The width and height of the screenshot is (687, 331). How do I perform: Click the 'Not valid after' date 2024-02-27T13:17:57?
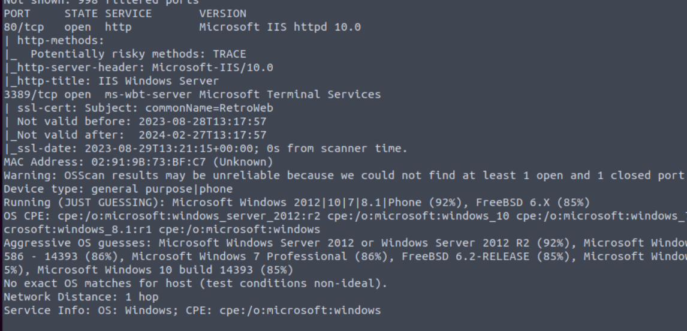[x=203, y=135]
